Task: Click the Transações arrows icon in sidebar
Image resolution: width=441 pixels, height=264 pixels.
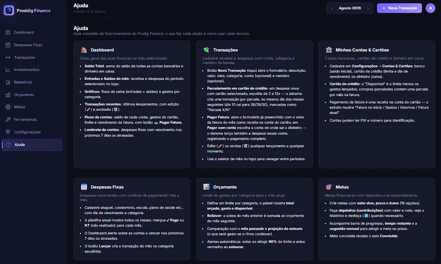Action: click(x=8, y=58)
